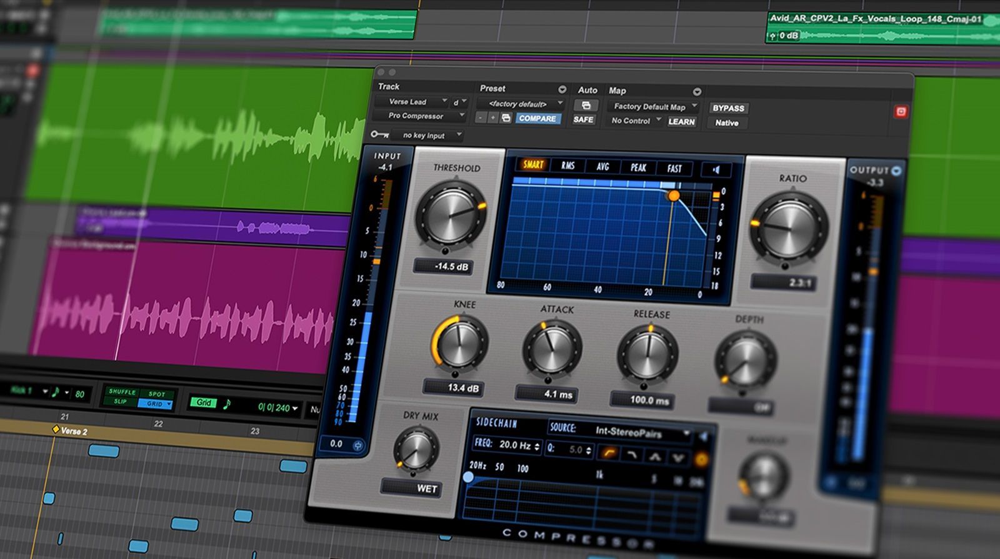This screenshot has width=1000, height=559.
Task: Click the link icon below input meter
Action: point(358,445)
